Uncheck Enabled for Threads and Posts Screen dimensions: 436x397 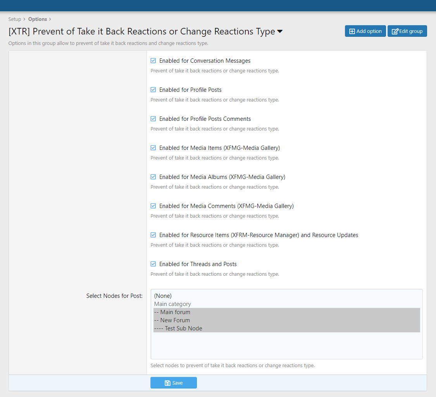click(153, 264)
